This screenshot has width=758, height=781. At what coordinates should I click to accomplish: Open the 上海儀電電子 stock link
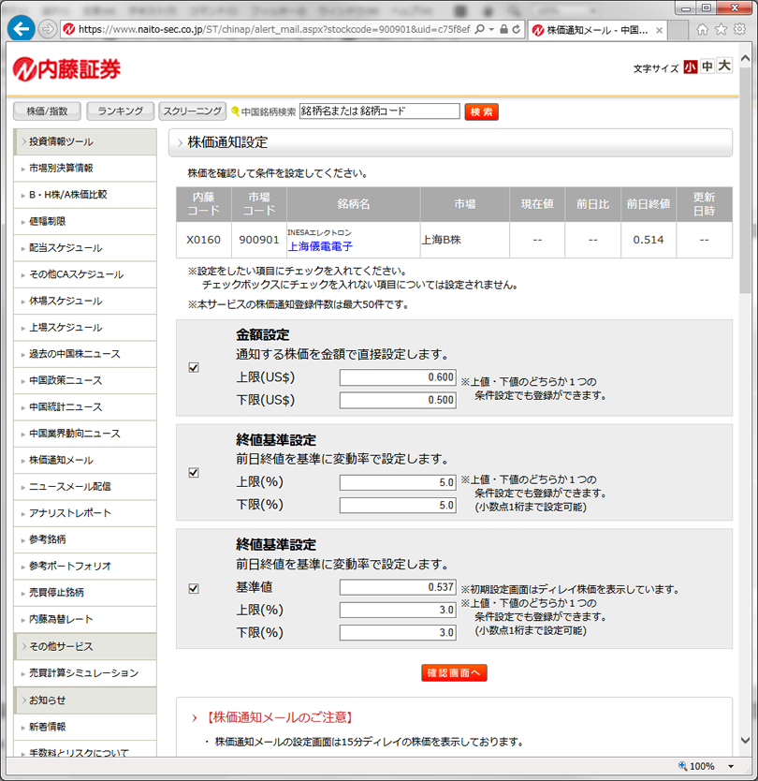(319, 246)
